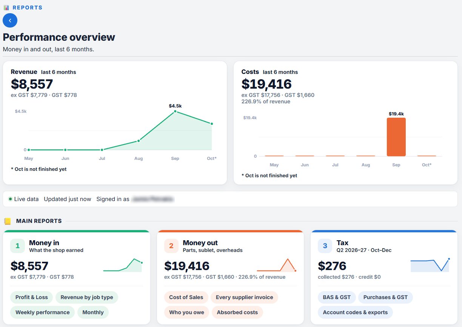Open the Absorbed costs report
This screenshot has height=327, width=462.
pos(237,312)
